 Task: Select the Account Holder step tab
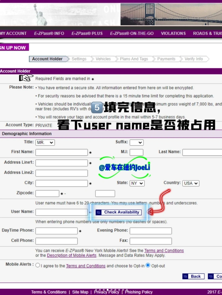coord(48,59)
